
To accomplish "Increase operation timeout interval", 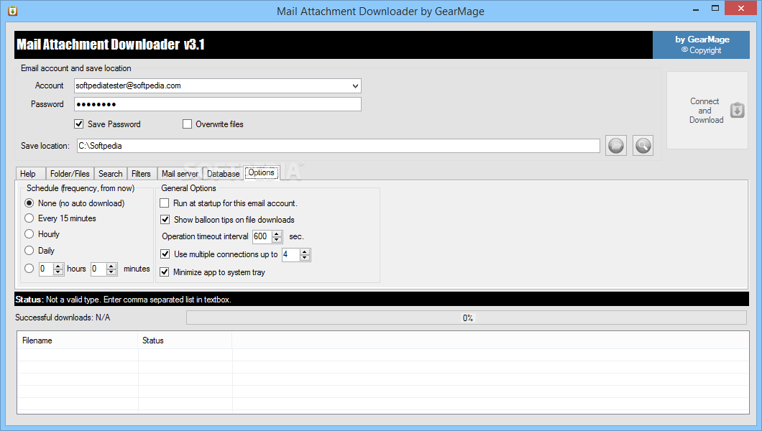I will click(277, 233).
